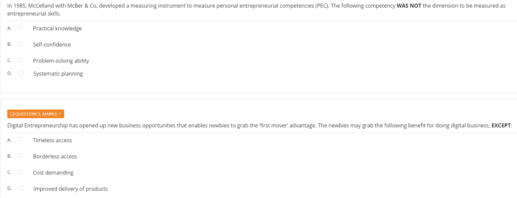The image size is (517, 198).
Task: Select the Systematic planning radio button
Action: click(21, 73)
